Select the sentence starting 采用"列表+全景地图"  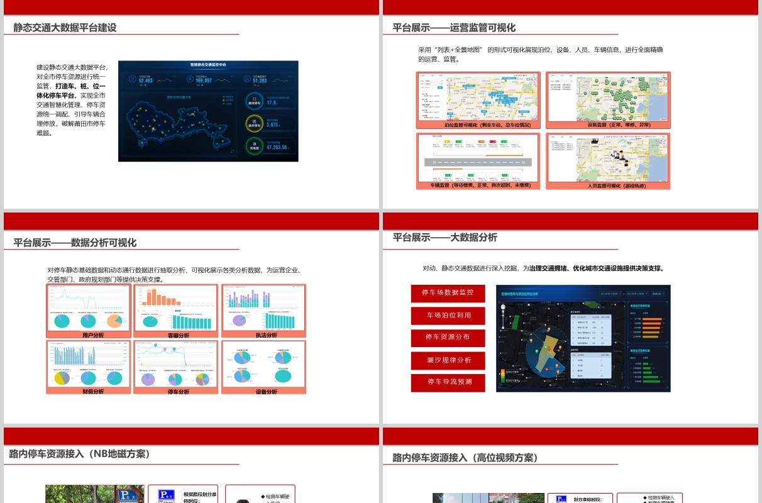click(x=541, y=54)
